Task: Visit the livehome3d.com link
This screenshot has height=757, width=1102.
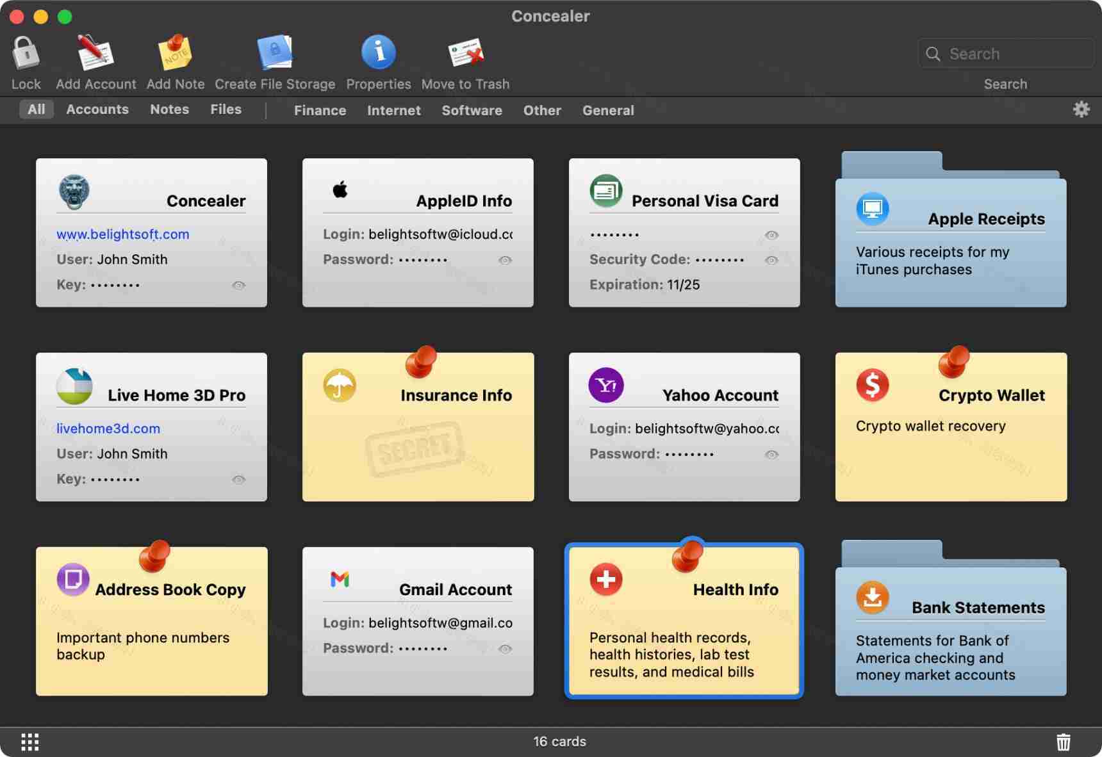Action: point(108,428)
